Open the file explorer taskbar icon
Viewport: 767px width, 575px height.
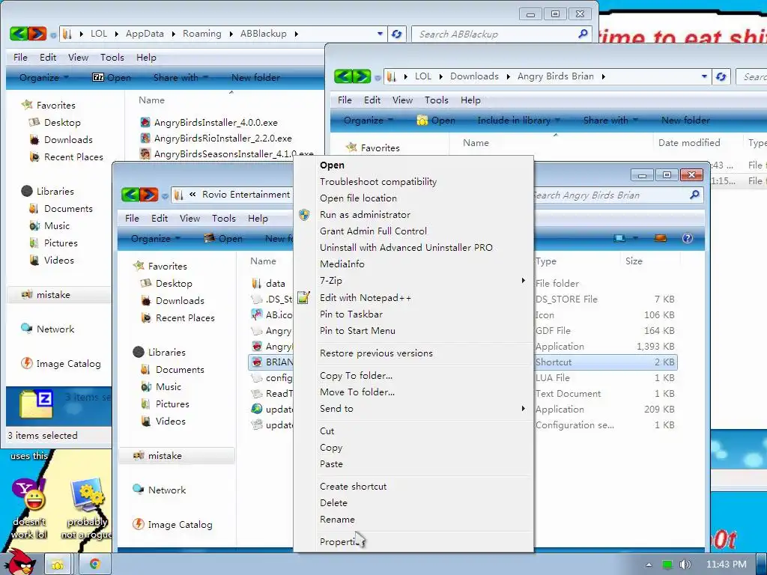coord(58,565)
